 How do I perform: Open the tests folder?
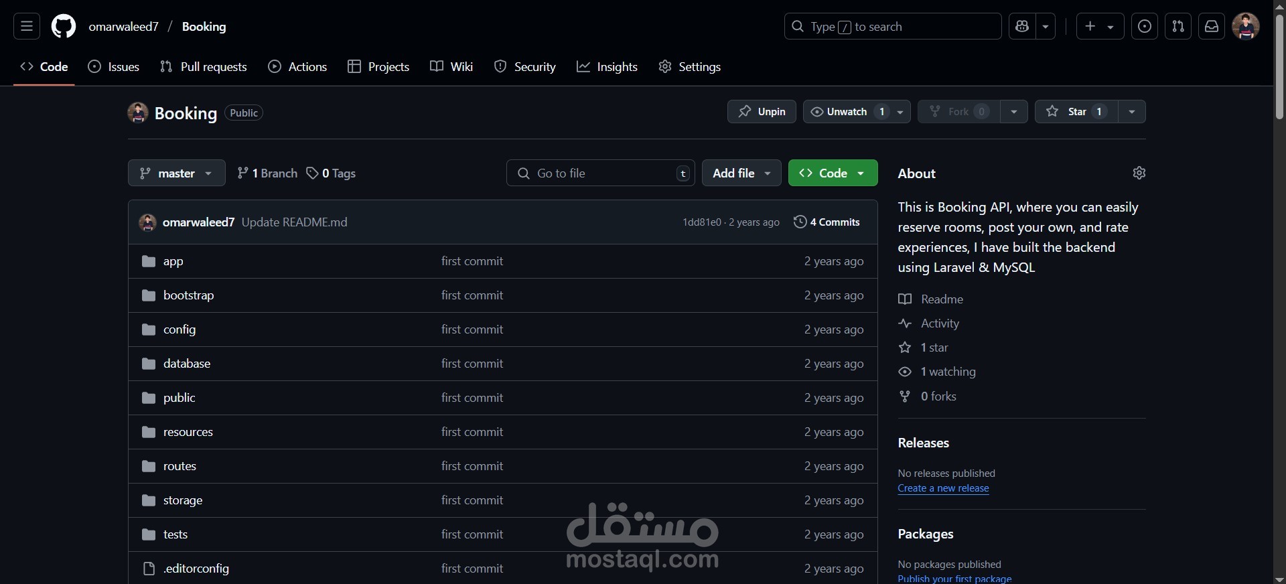point(175,534)
